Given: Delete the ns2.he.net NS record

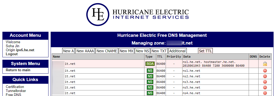Looking at the screenshot, I should (x=265, y=76).
